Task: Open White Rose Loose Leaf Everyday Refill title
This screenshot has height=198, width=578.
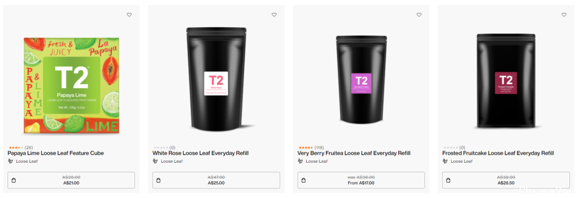Action: (201, 153)
